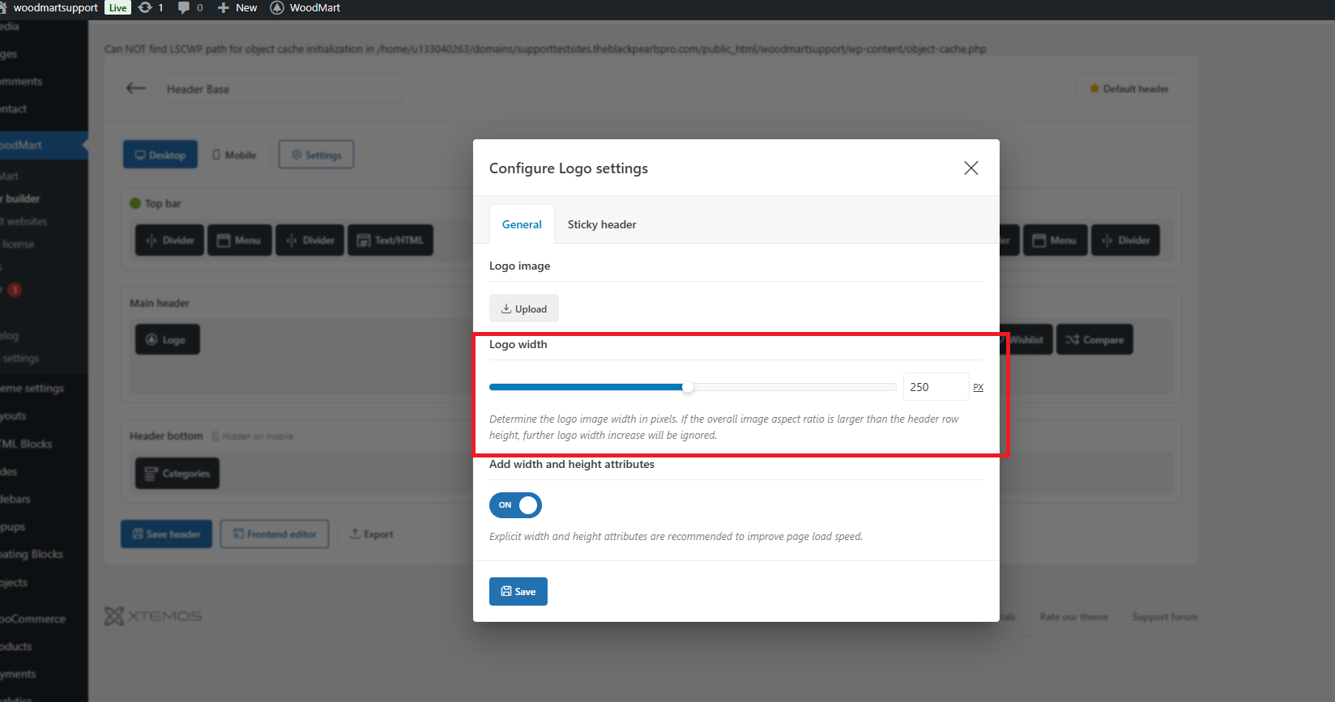Select the Text/HTML element in Top bar
Image resolution: width=1335 pixels, height=702 pixels.
coord(390,240)
